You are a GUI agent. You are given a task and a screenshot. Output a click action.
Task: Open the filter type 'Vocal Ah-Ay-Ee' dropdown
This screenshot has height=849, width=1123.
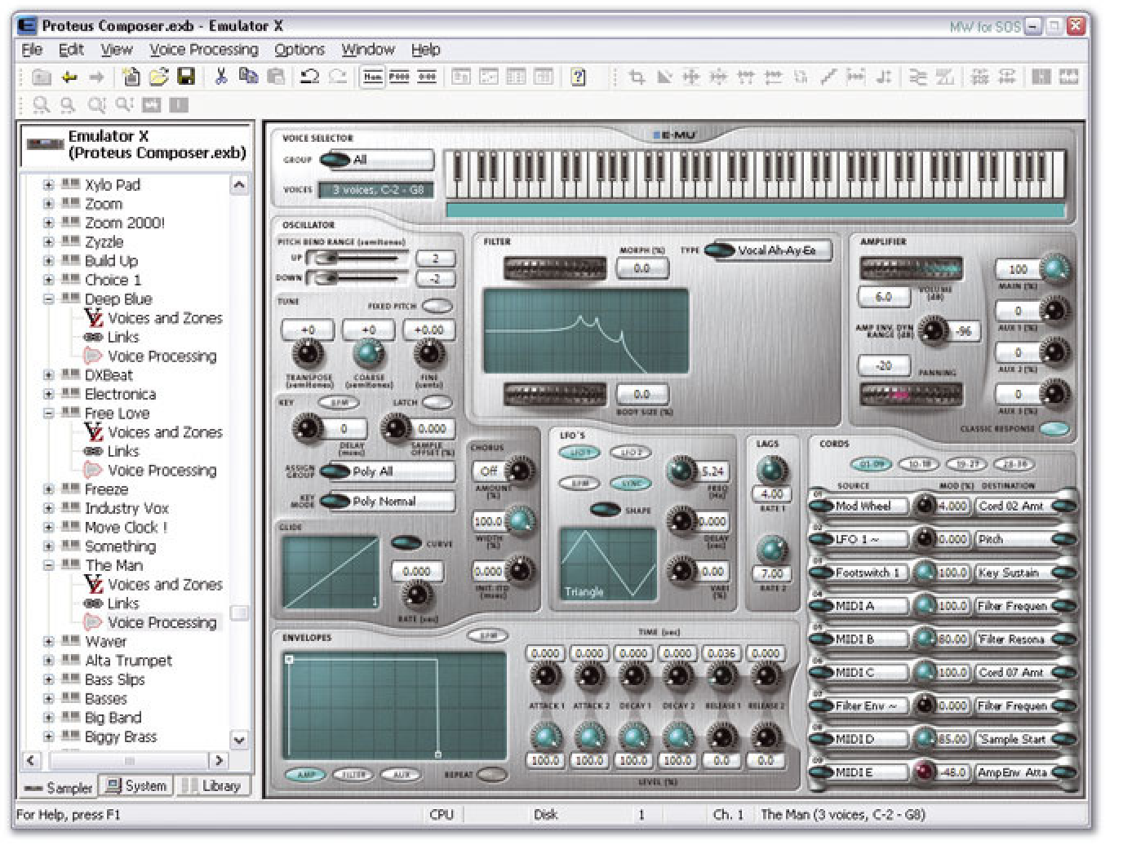point(767,250)
